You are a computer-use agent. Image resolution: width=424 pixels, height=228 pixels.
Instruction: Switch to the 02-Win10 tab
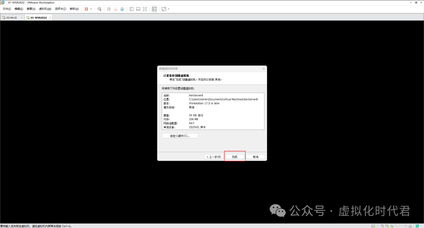[12, 17]
